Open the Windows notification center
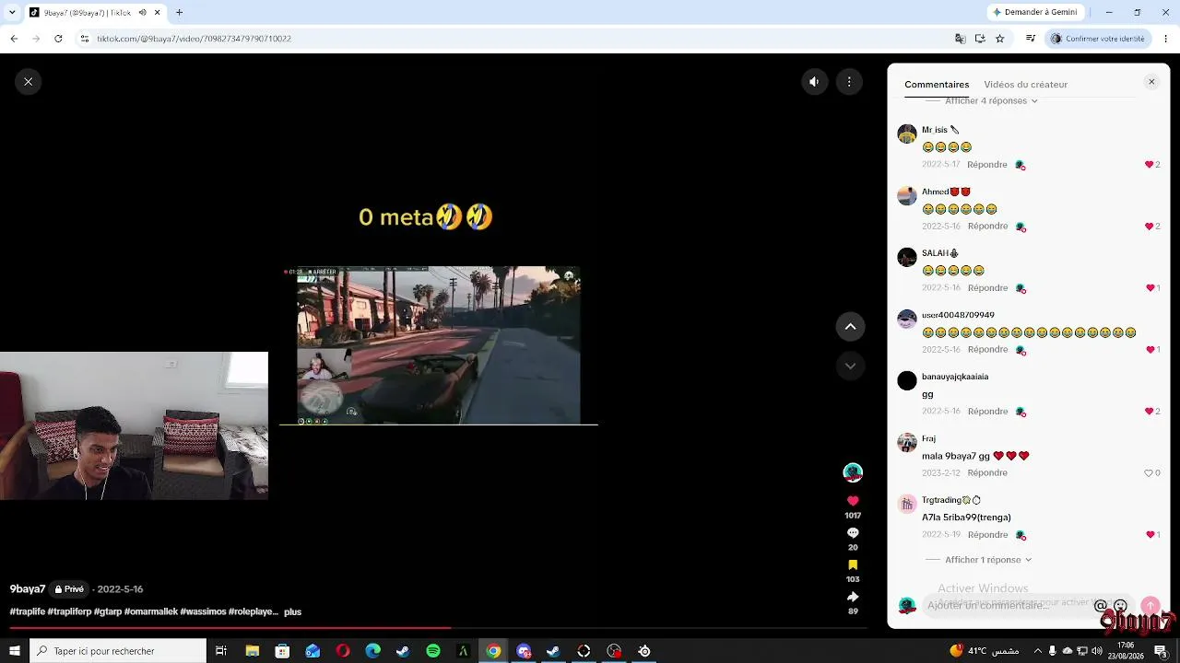Viewport: 1180px width, 663px height. pyautogui.click(x=1161, y=651)
